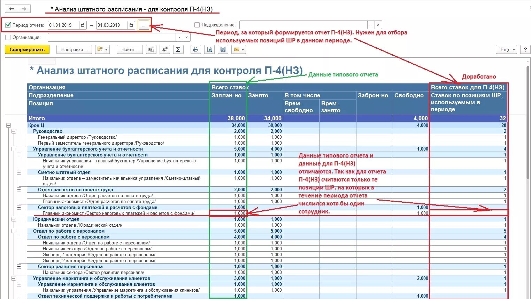531x299 pixels.
Task: Select row Эксперт, 1 категория
Action: [99, 254]
